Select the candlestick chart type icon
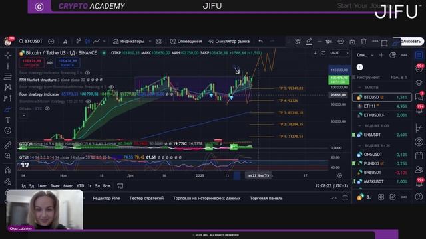The image size is (426, 239). (87, 41)
